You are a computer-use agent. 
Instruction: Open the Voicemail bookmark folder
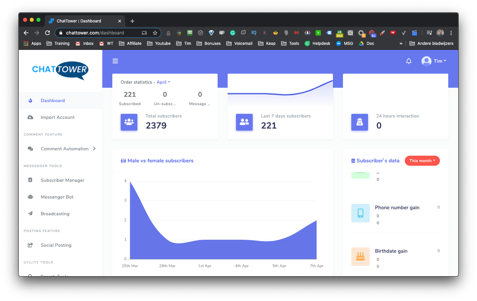click(239, 44)
